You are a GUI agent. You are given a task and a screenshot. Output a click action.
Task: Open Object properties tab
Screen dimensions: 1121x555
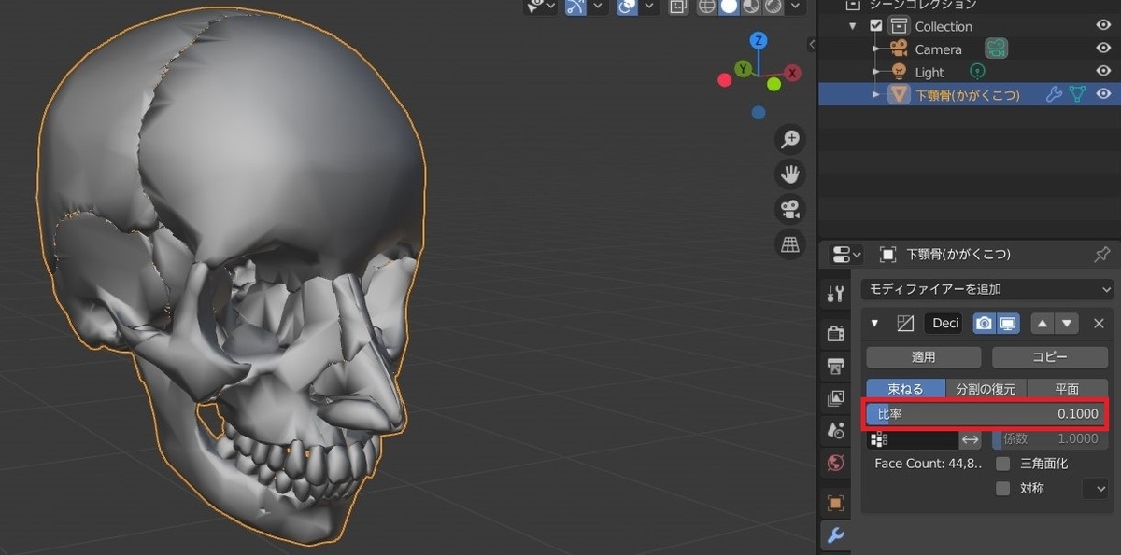point(835,504)
